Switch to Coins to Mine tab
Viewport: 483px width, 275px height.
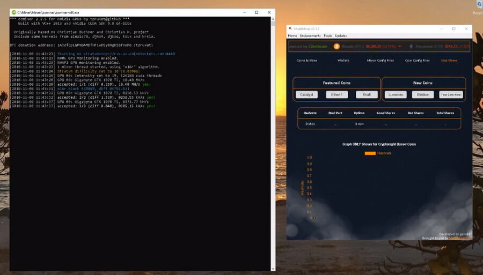[x=306, y=61]
